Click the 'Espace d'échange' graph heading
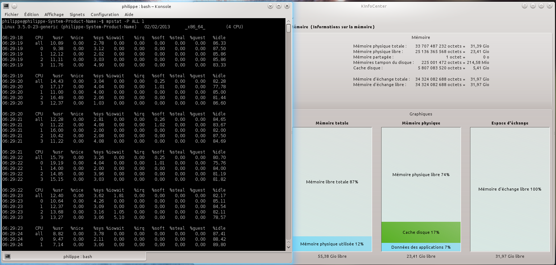 click(x=510, y=123)
